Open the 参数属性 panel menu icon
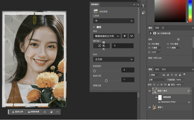 tap(138, 4)
